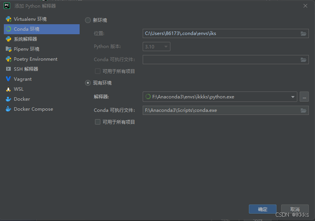Confirm with the 确定 button
The width and height of the screenshot is (315, 221).
(263, 209)
